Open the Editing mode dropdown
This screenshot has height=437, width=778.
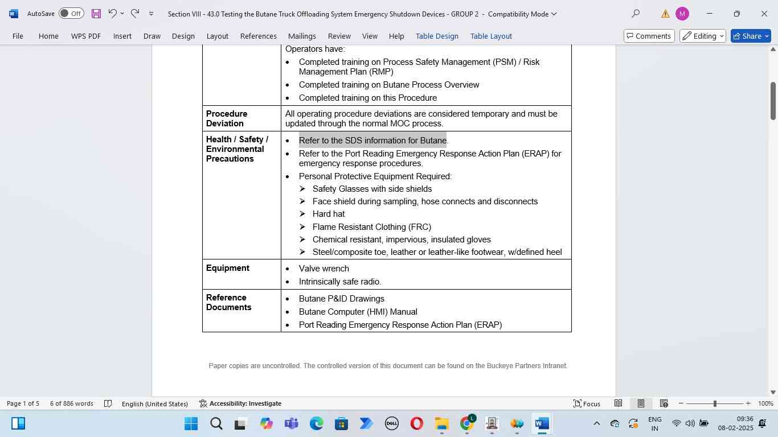[703, 36]
